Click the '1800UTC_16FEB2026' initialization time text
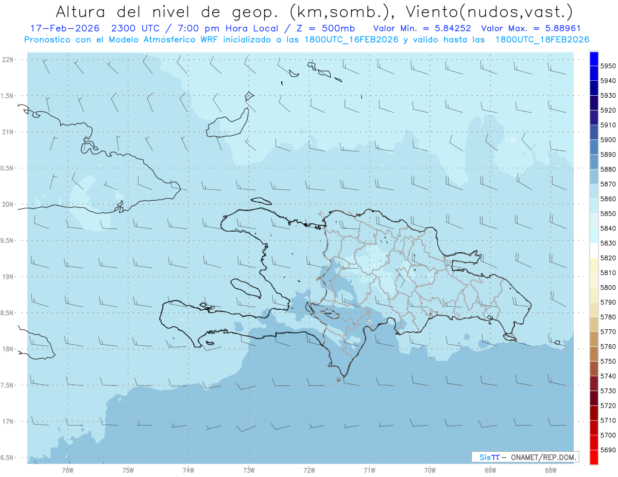618x477 pixels. point(350,39)
